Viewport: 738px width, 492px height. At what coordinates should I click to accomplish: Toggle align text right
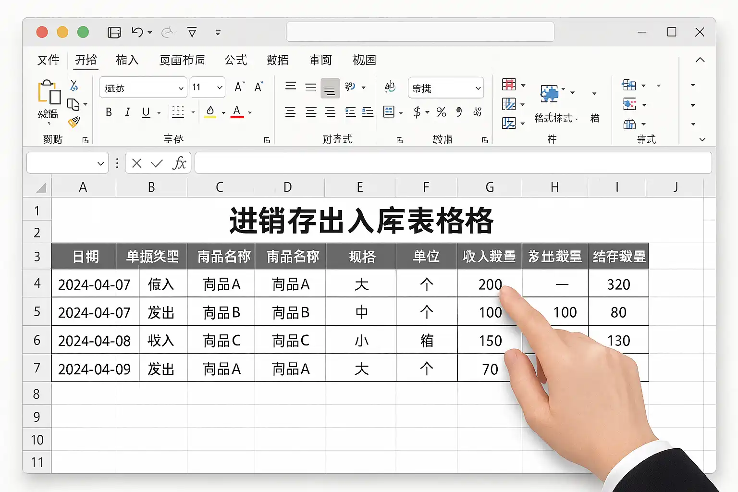pyautogui.click(x=330, y=112)
